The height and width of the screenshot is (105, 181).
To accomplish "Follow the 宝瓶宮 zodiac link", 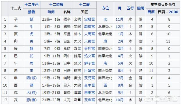I will 89,19.
